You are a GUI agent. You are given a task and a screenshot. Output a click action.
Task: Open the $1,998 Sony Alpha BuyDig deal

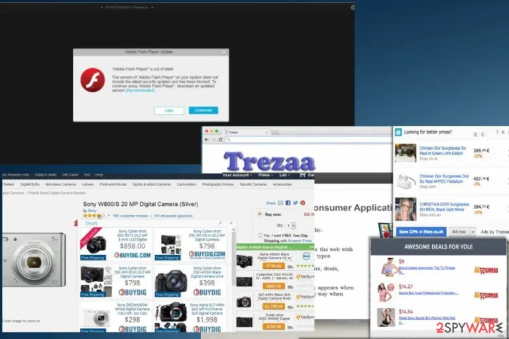click(191, 317)
